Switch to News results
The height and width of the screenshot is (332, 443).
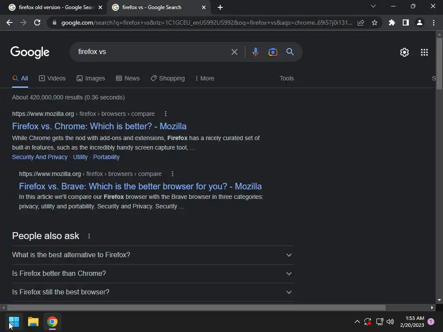pyautogui.click(x=128, y=78)
